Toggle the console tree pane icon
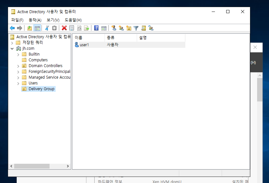Screen dimensions: 269x183 point(37,28)
